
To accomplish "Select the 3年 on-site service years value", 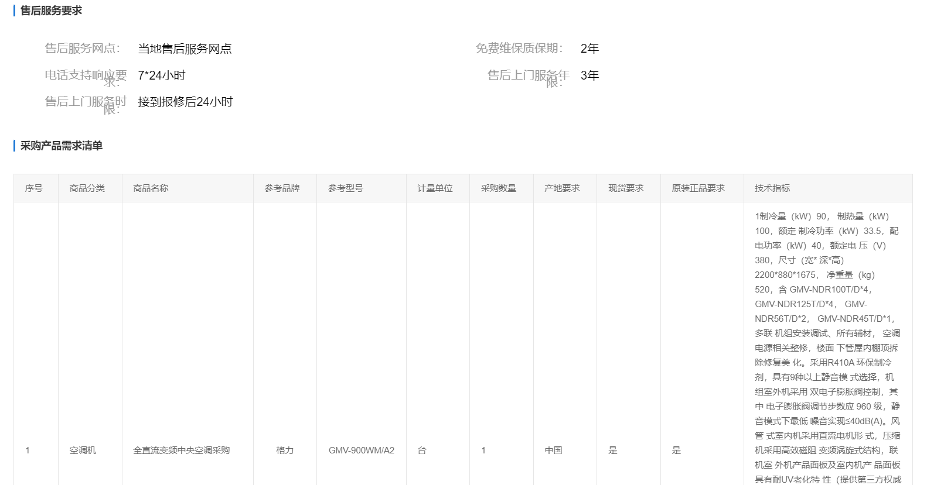I will click(x=589, y=75).
